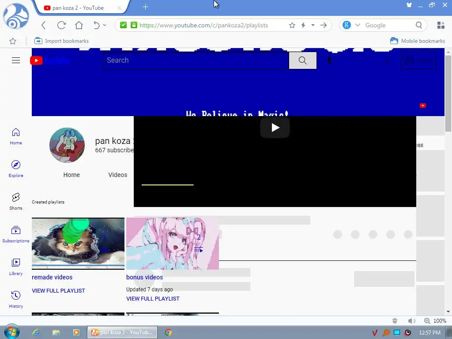Open History in the sidebar
Image resolution: width=452 pixels, height=339 pixels.
(x=16, y=299)
